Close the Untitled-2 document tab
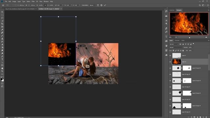 point(61,9)
